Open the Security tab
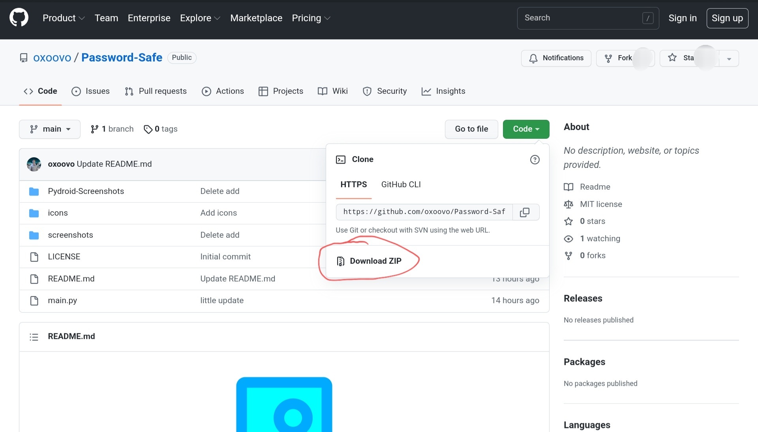The image size is (758, 432). [385, 91]
